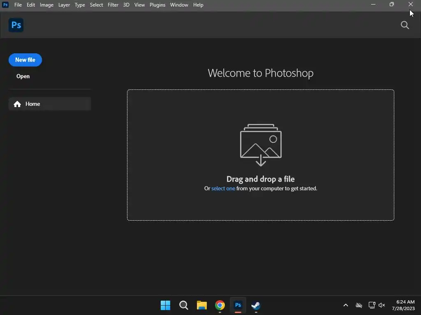Click the muted speaker volume icon
The height and width of the screenshot is (315, 421).
382,305
